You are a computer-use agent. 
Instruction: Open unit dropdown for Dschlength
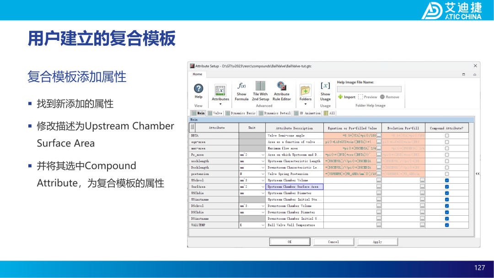[263, 168]
